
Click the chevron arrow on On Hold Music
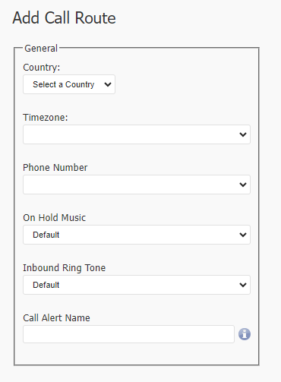pos(243,235)
